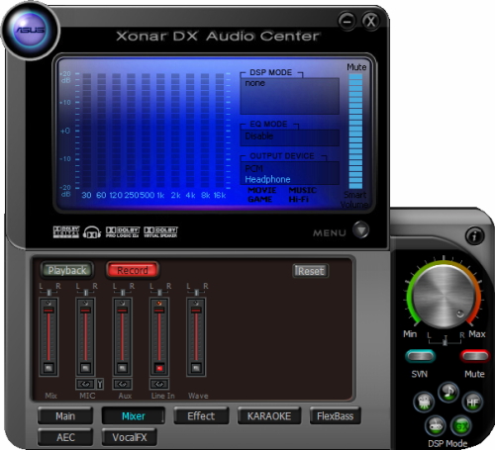The height and width of the screenshot is (450, 495).
Task: Minimize the Audio Center window
Action: [x=346, y=22]
